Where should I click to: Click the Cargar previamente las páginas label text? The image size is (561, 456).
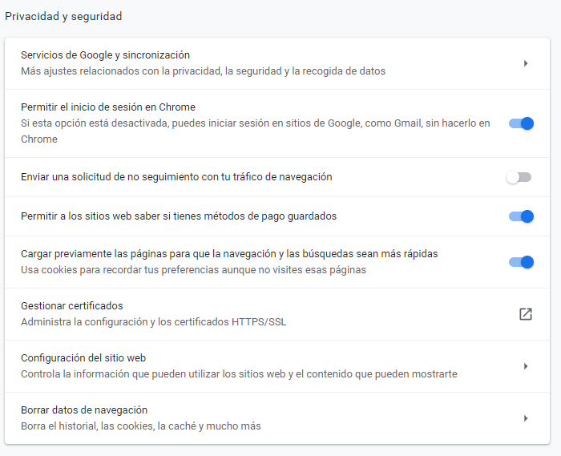[229, 254]
